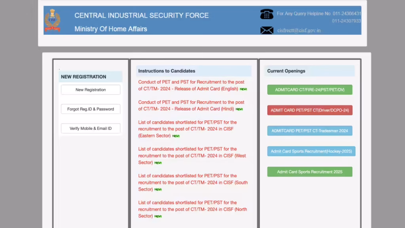Open ADMITCARD CT/FIRE-24(PST/PET/DV) button
Viewport: 405px width, 228px height.
[310, 90]
